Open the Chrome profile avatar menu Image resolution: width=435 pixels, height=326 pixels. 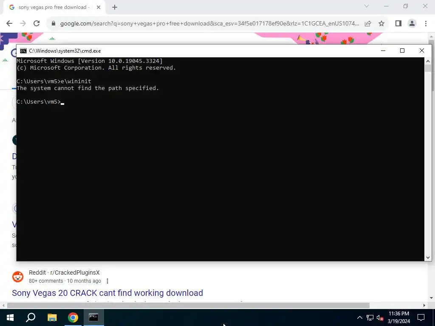point(412,24)
